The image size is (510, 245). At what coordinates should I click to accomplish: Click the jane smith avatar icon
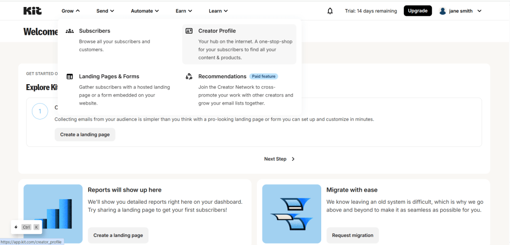pyautogui.click(x=442, y=11)
